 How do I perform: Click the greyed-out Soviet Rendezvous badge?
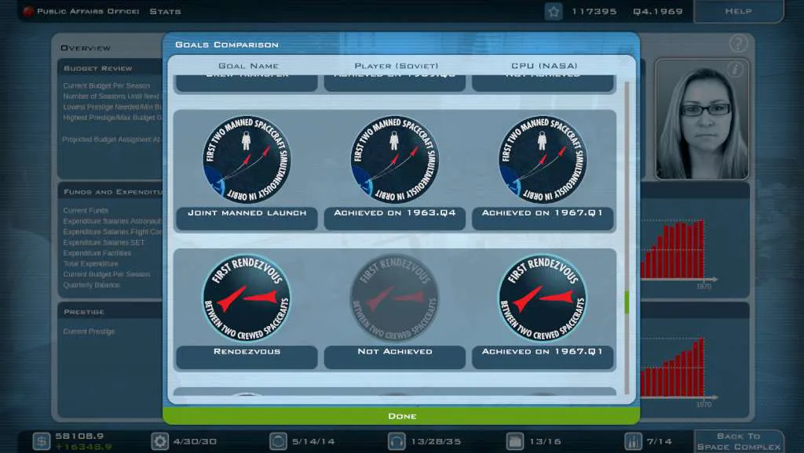coord(394,298)
